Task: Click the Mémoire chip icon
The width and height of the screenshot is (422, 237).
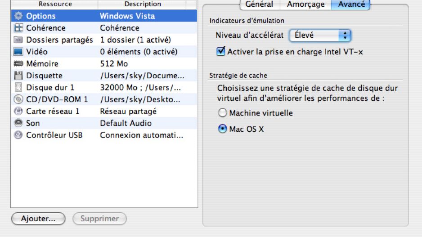Action: [18, 64]
